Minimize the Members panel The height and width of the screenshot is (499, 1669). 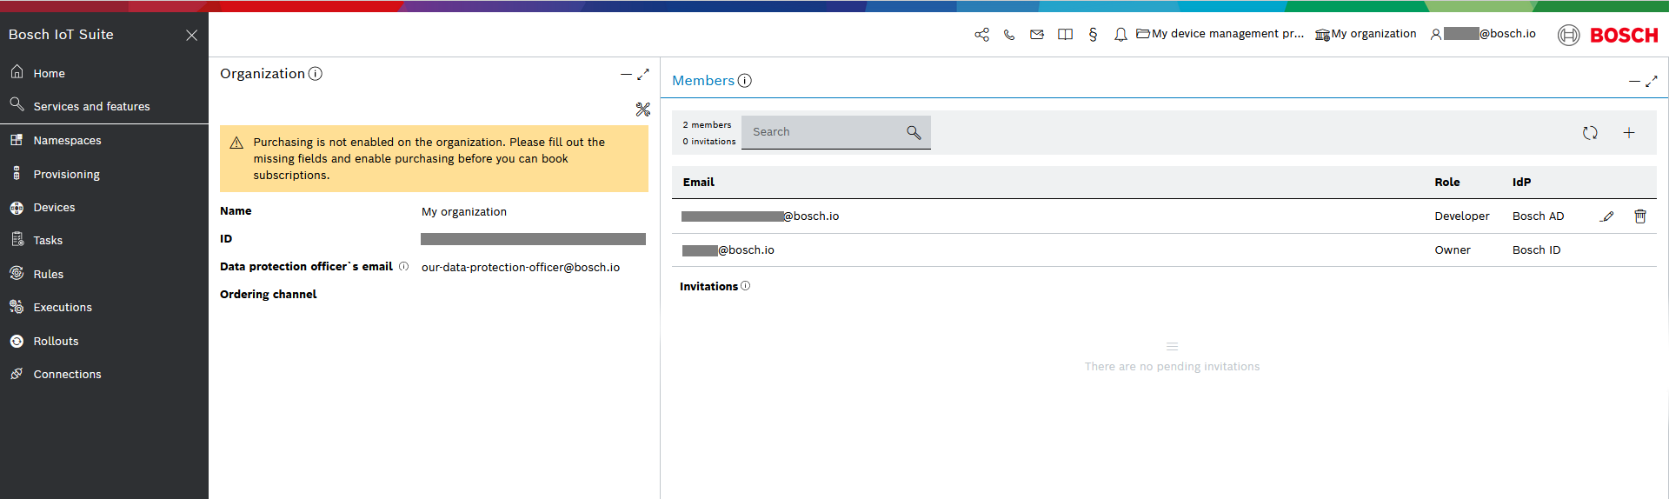[x=1634, y=82]
